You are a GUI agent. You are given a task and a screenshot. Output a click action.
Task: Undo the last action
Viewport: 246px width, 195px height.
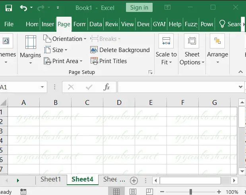coord(23,8)
